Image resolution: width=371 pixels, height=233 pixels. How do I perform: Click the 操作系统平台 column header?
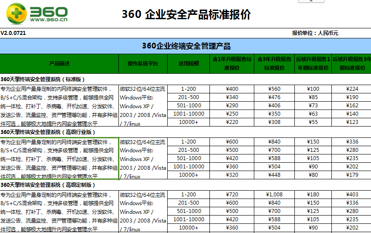click(x=143, y=63)
